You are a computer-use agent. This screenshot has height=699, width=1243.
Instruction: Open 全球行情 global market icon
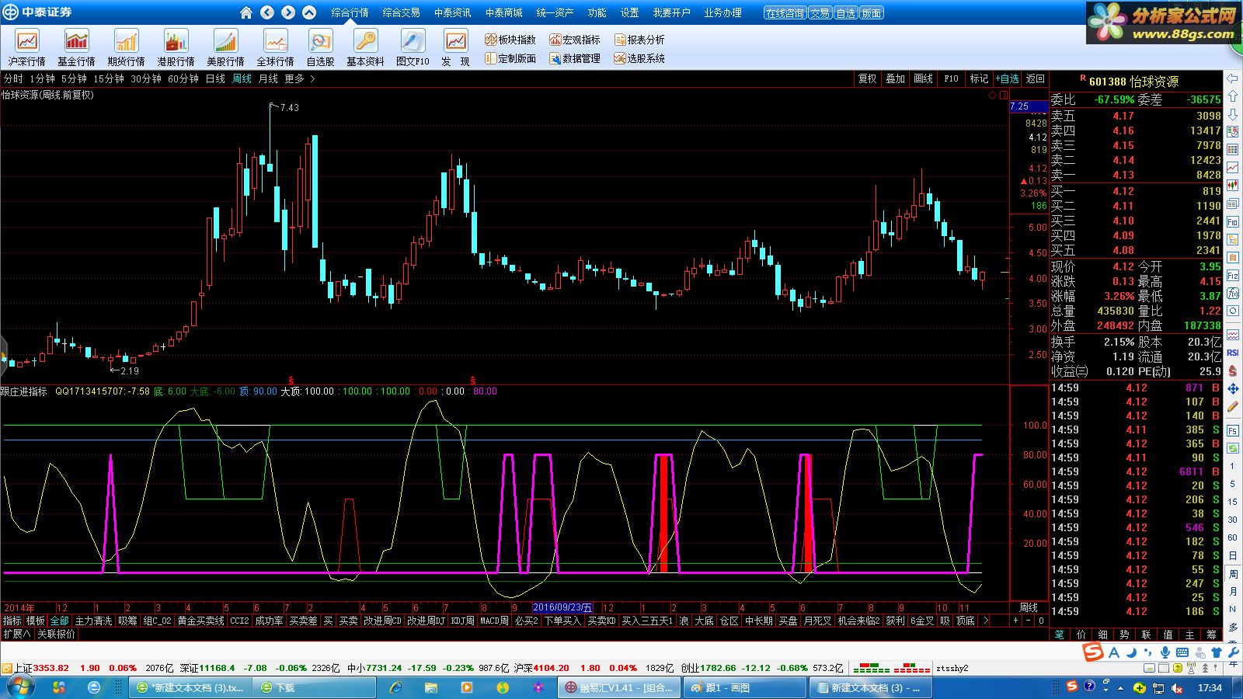point(275,48)
